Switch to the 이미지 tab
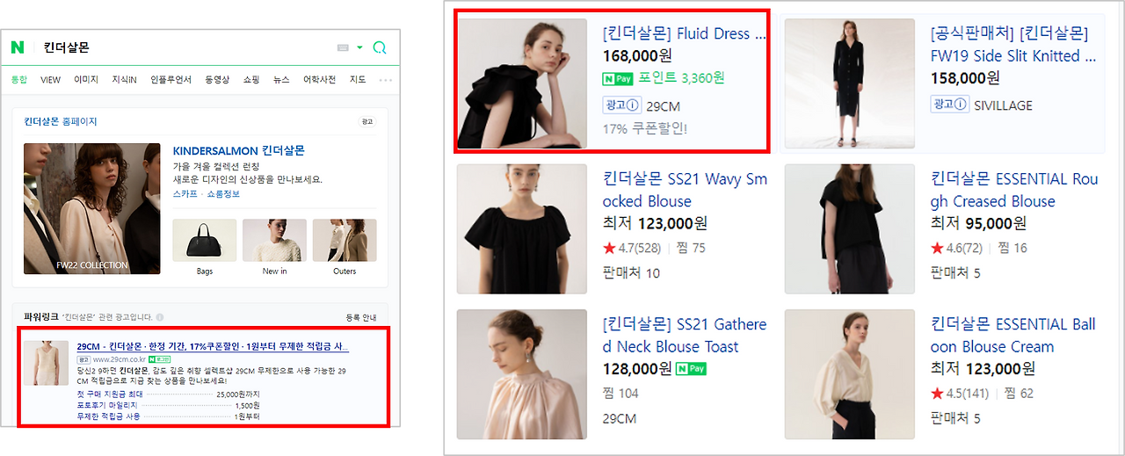 click(86, 80)
